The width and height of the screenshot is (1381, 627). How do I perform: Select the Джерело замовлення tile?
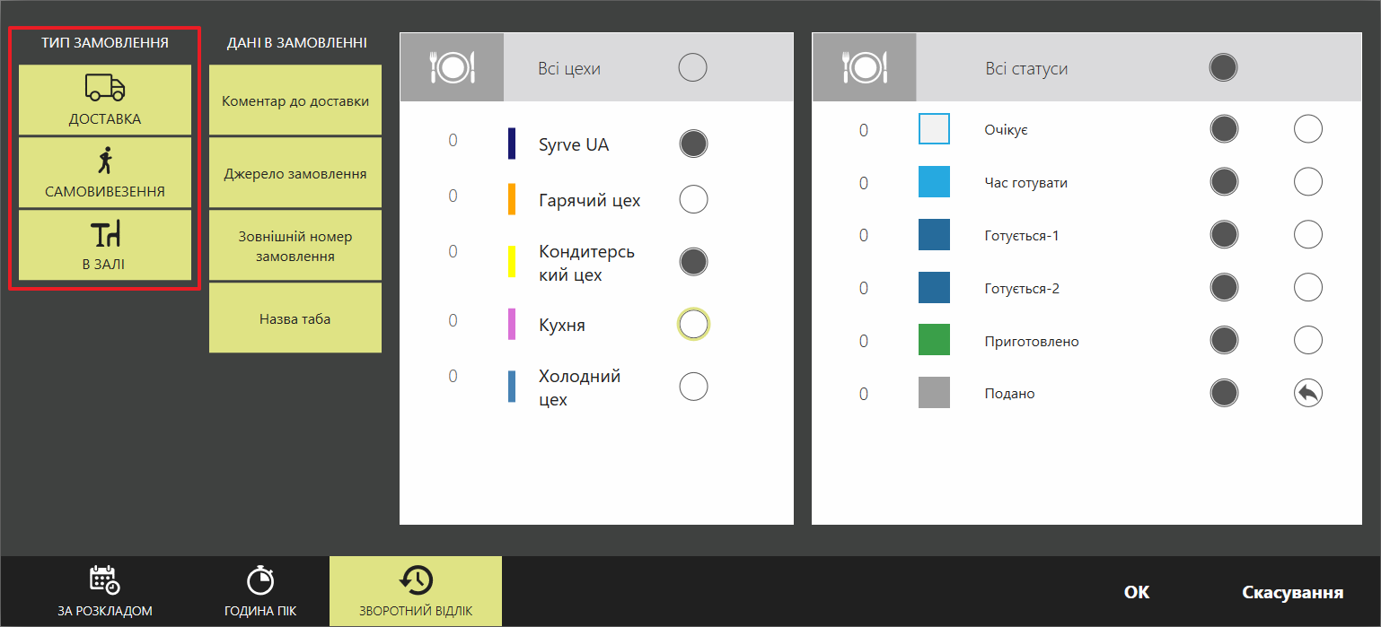coord(295,173)
